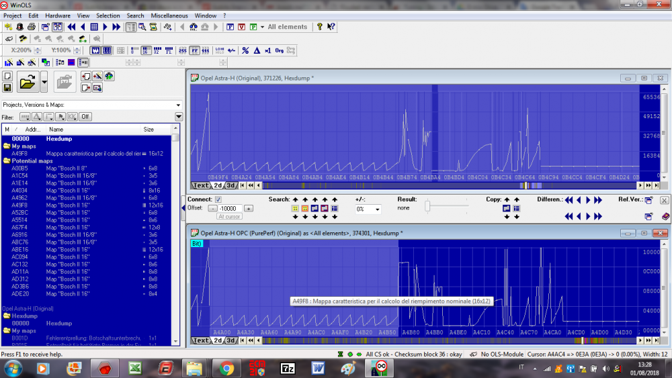Collapse the Potential maps folder

tap(7, 161)
